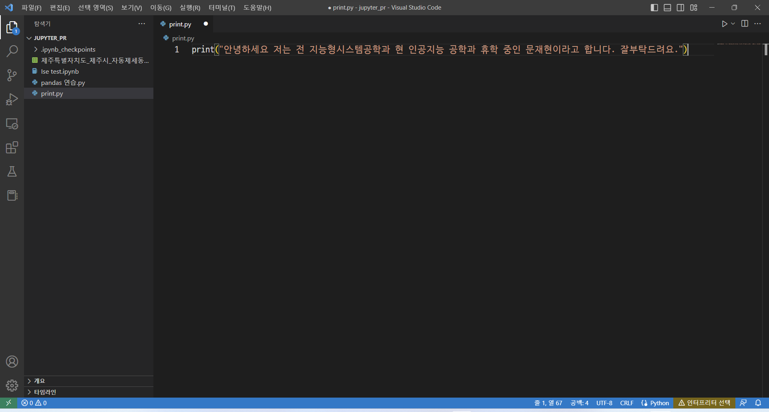The image size is (769, 412).
Task: Click the Run Python File play button
Action: pos(724,24)
